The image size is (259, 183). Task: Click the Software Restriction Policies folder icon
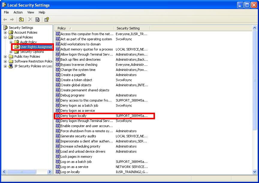(x=11, y=61)
